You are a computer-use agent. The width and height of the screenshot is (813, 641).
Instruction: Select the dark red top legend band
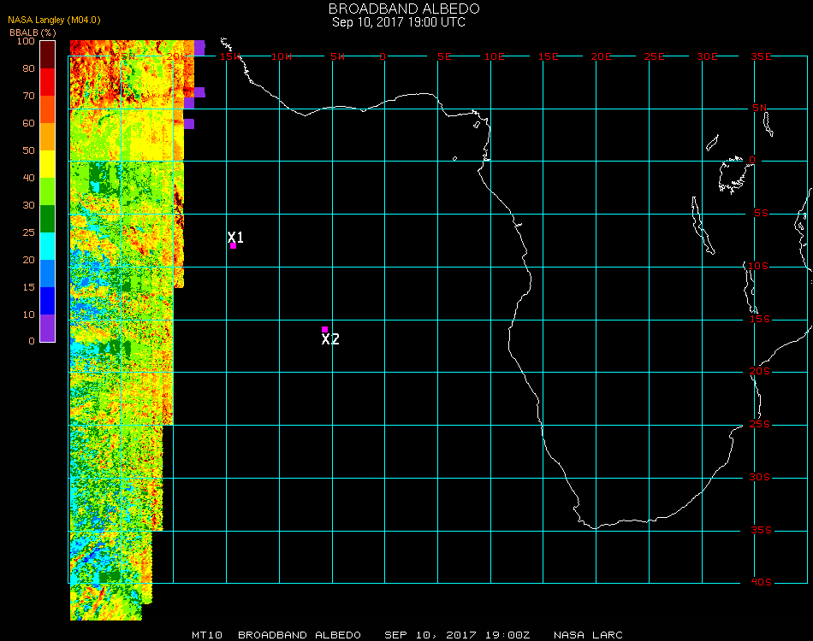coord(48,54)
